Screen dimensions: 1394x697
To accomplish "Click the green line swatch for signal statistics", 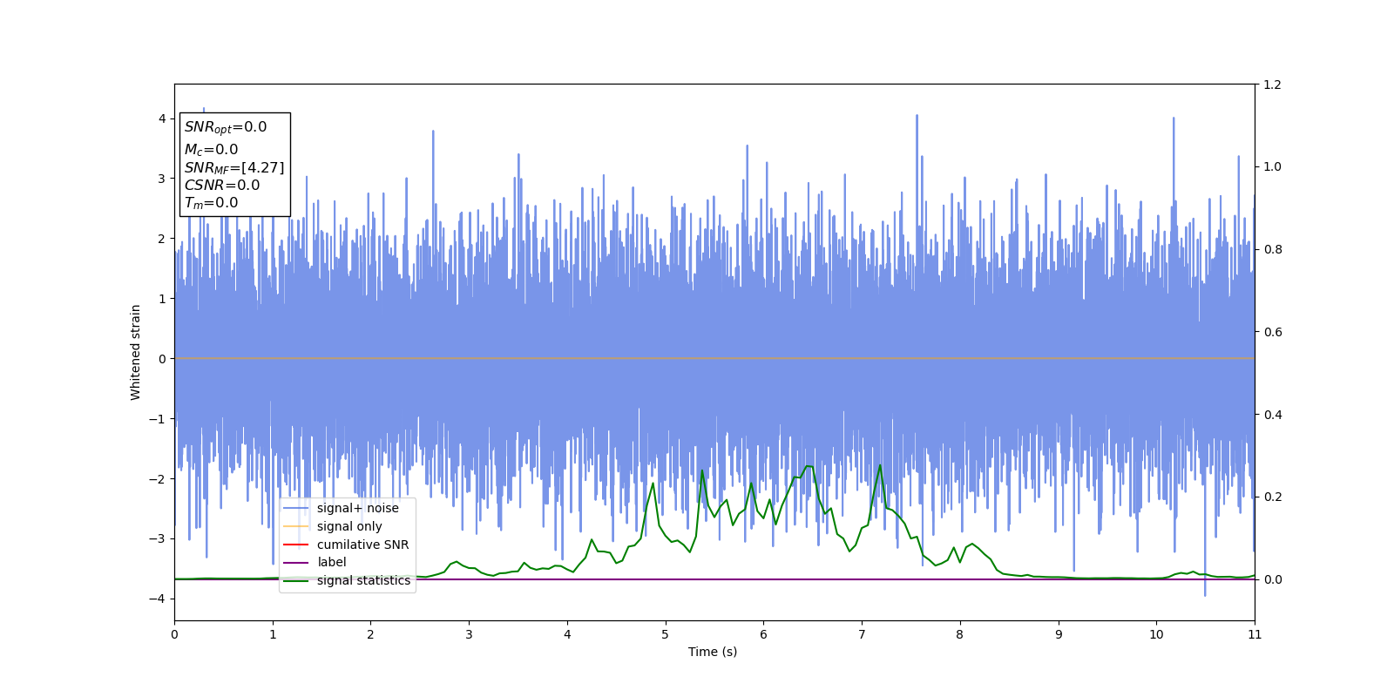I will click(x=296, y=580).
